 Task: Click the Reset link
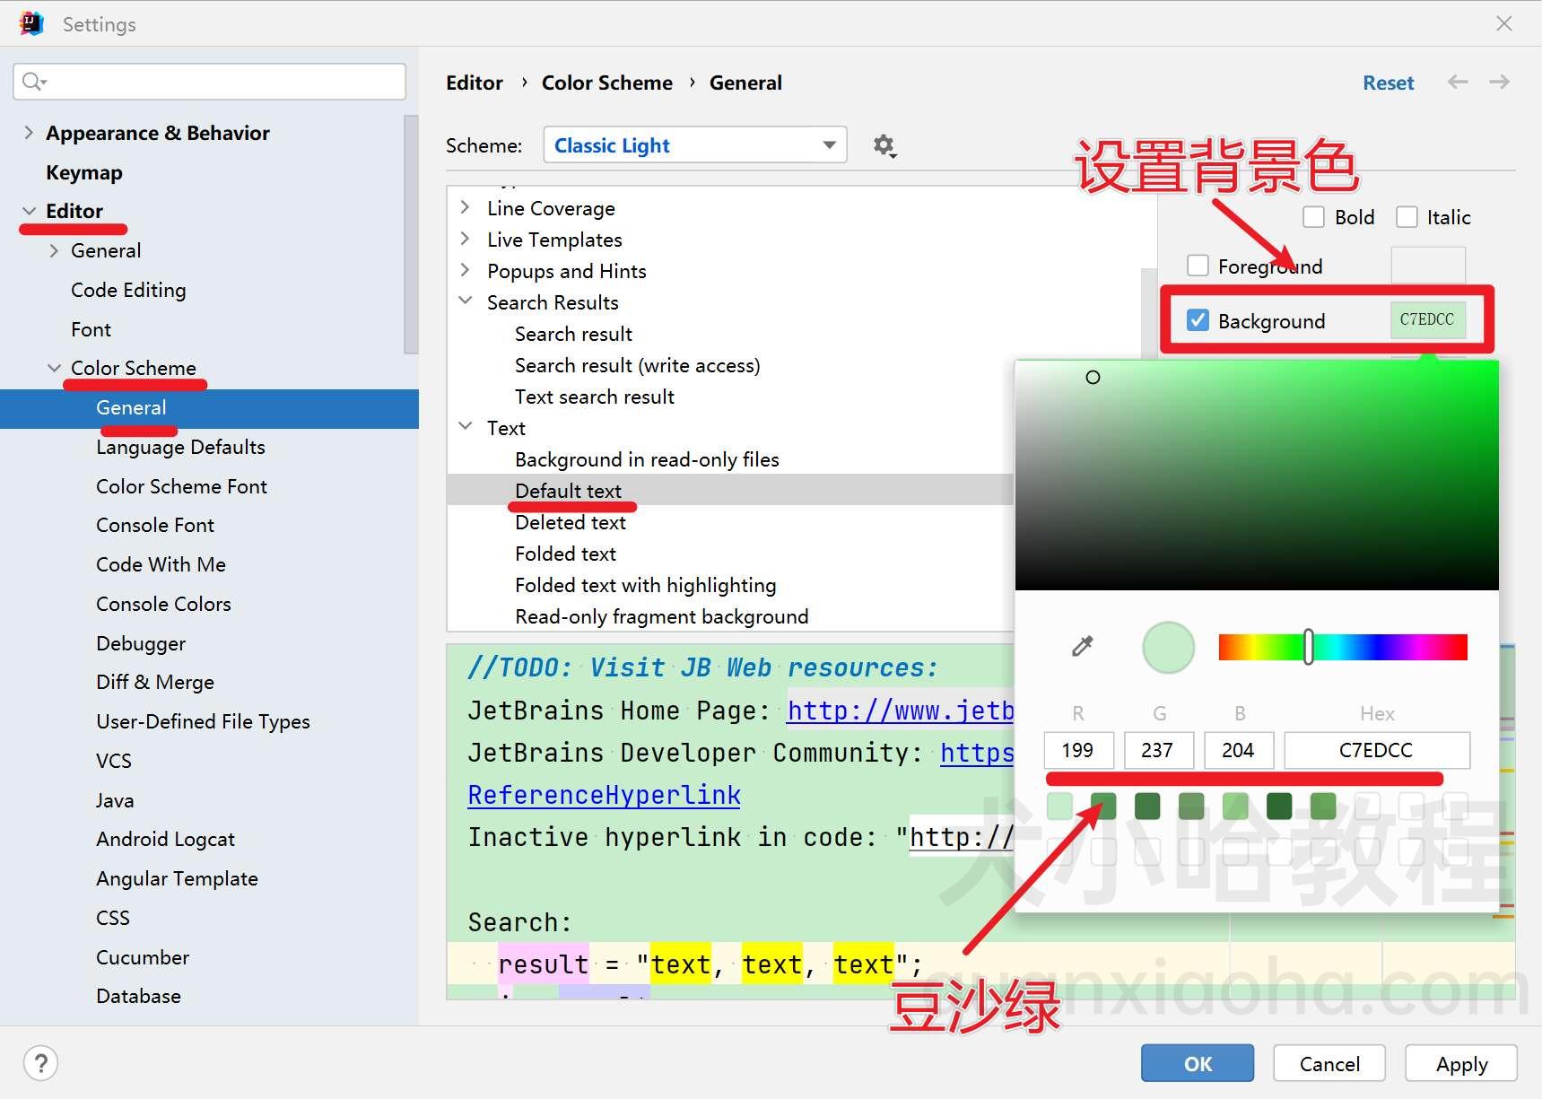click(1388, 83)
